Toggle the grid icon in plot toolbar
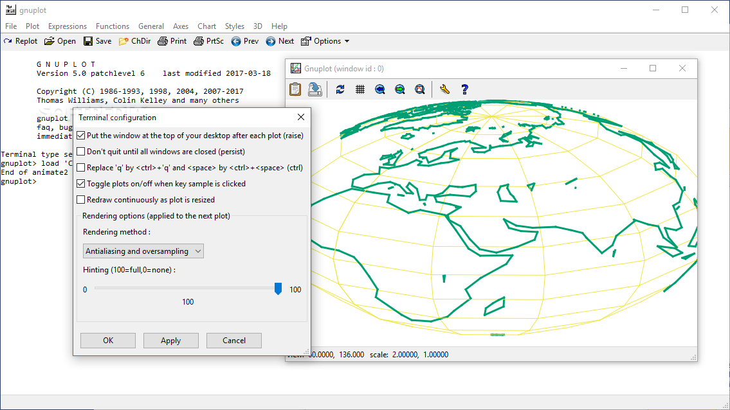This screenshot has width=730, height=410. (360, 89)
